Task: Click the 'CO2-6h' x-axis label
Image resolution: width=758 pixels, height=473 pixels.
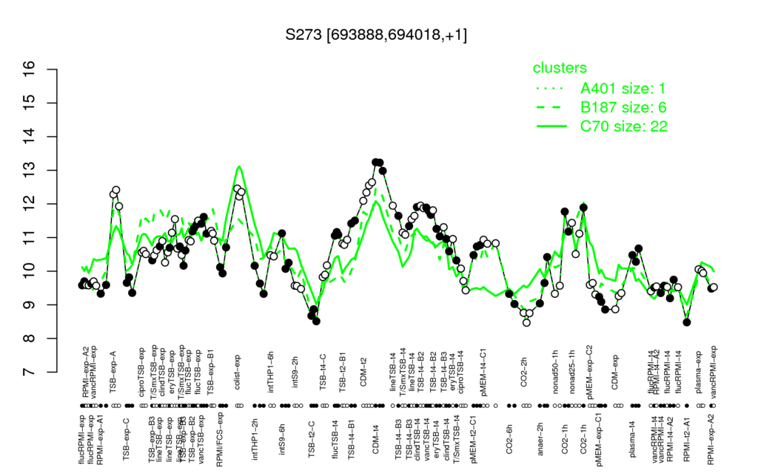Action: tap(509, 440)
